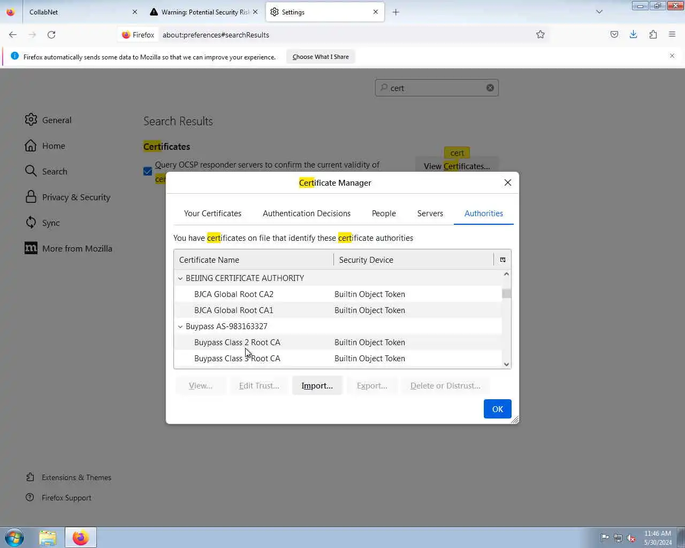Click OK in Certificate Manager
685x548 pixels.
coord(498,409)
